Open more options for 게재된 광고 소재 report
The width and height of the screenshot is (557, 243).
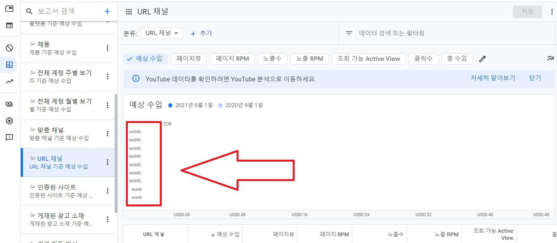[108, 219]
